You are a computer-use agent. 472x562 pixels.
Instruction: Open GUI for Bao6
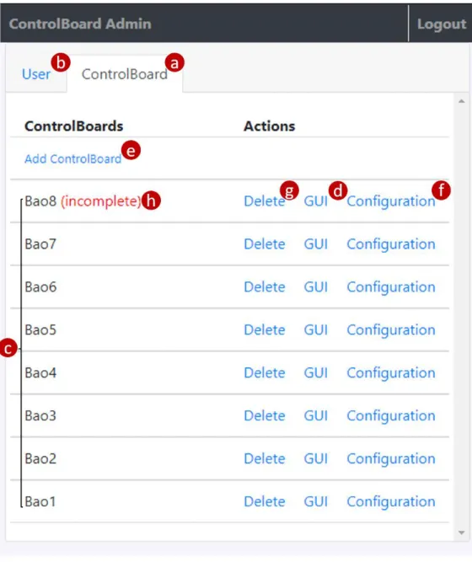[x=315, y=287]
